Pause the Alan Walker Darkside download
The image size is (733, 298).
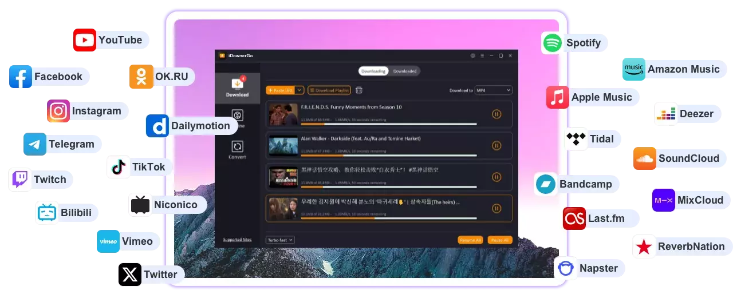point(496,145)
